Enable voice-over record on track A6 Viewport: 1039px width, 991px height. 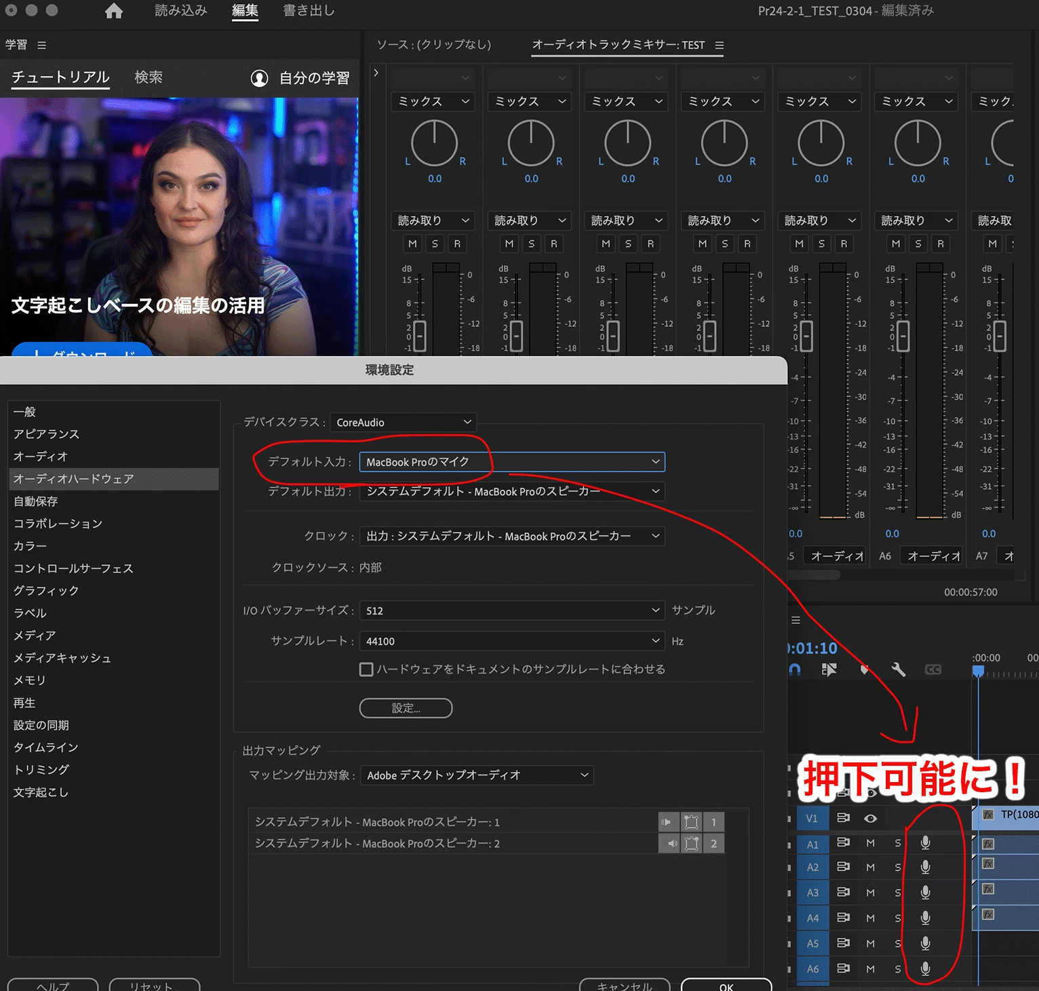point(925,969)
